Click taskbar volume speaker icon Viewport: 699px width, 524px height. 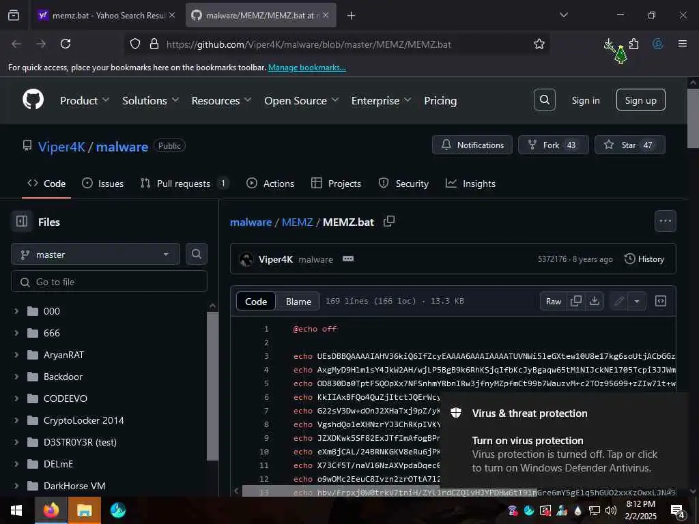611,510
